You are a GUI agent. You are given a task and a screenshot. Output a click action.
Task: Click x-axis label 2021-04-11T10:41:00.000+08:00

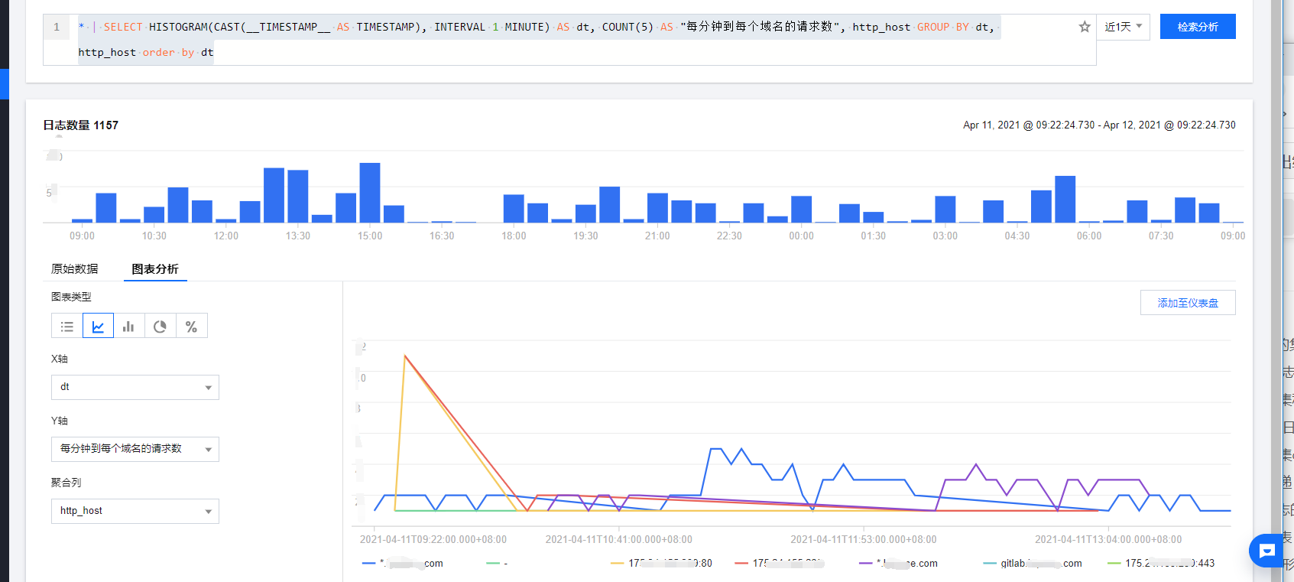618,540
